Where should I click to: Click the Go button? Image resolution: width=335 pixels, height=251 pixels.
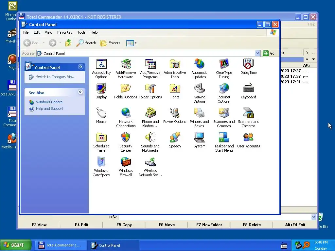[x=269, y=53]
